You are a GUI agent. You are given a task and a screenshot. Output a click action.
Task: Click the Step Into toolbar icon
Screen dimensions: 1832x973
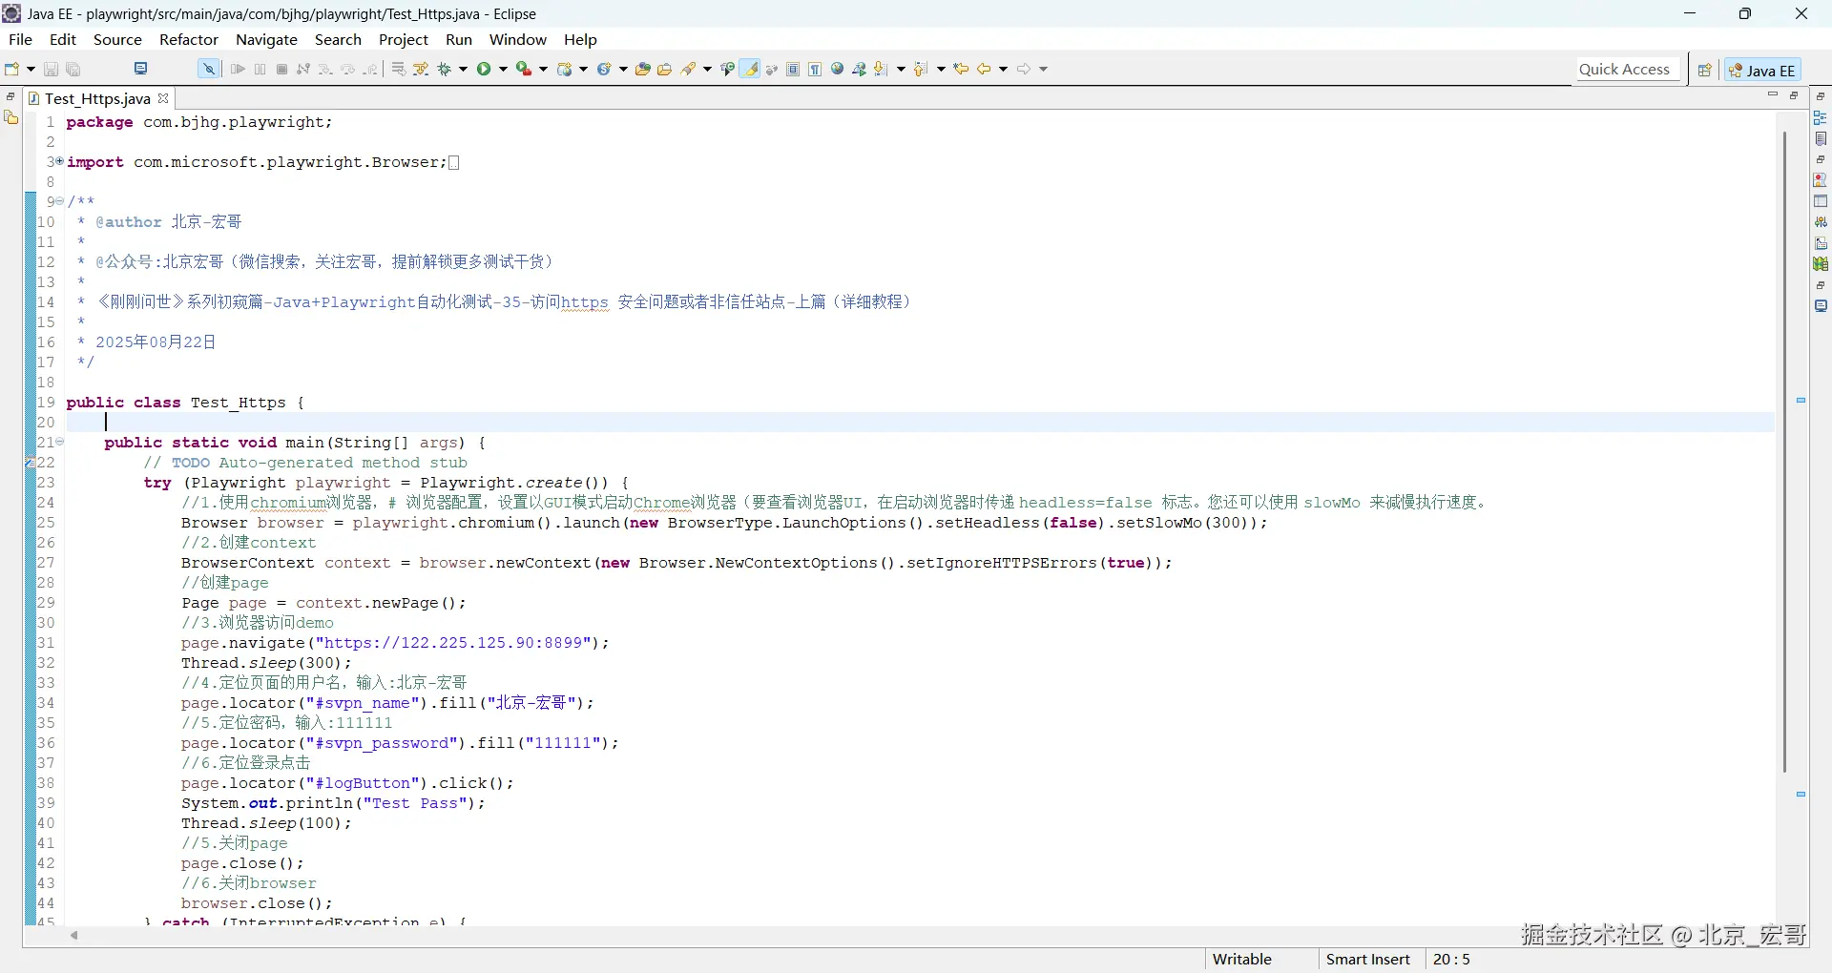325,69
